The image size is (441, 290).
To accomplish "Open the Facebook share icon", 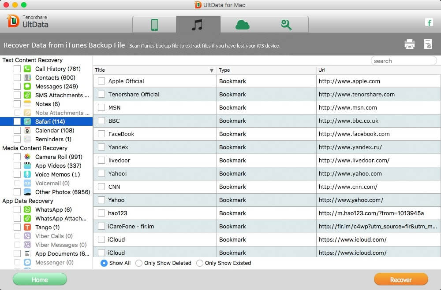I will coord(429,22).
